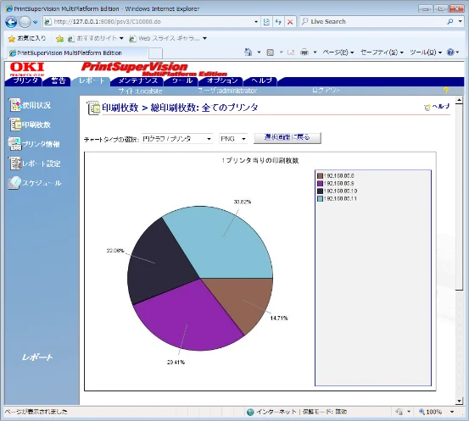Click the RSS feeds icon
The width and height of the screenshot is (469, 421).
270,53
